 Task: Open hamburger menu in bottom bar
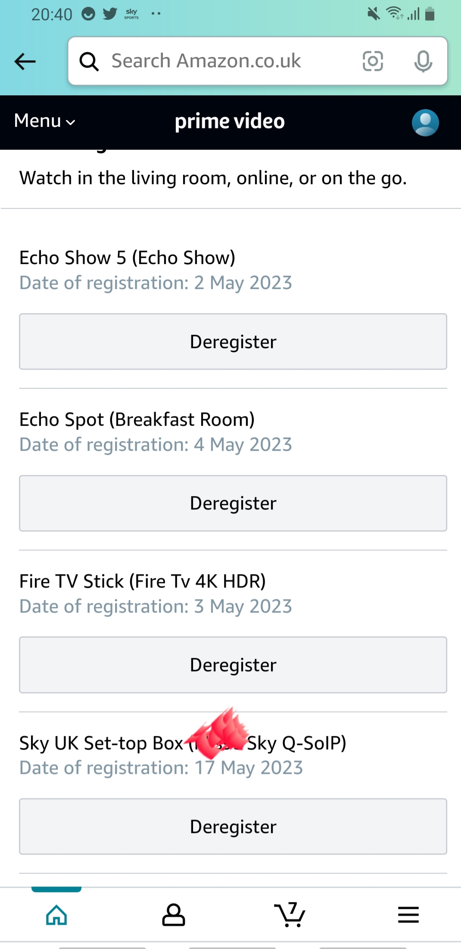408,914
